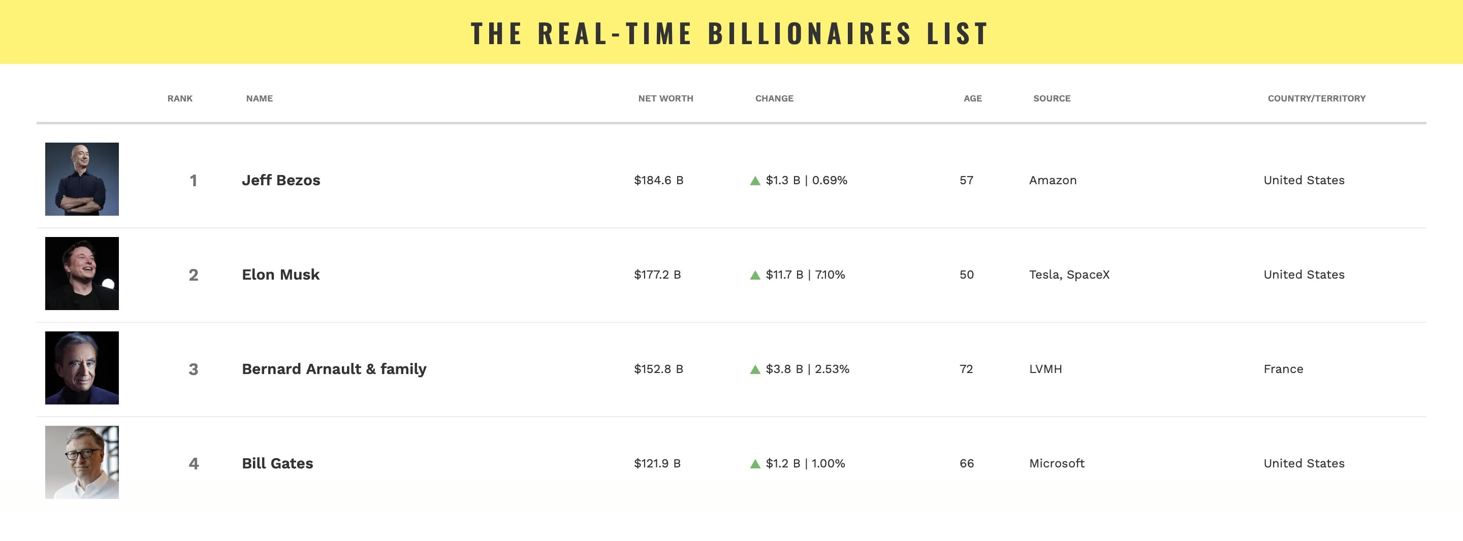
Task: Sort by the Age column header
Action: click(972, 98)
